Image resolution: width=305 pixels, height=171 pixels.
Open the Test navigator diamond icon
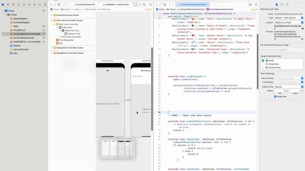click(29, 4)
